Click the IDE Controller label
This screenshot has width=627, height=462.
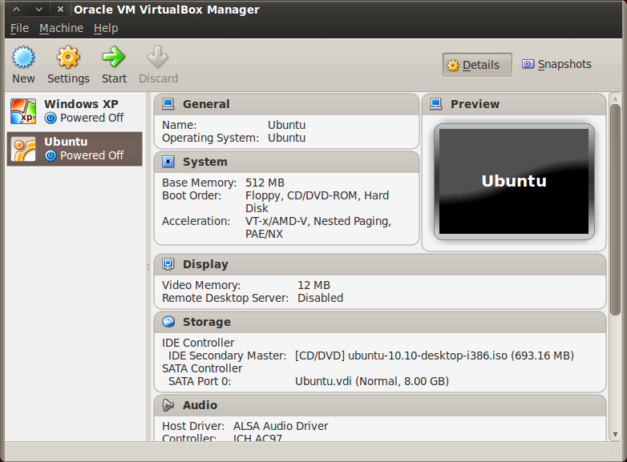[x=198, y=343]
